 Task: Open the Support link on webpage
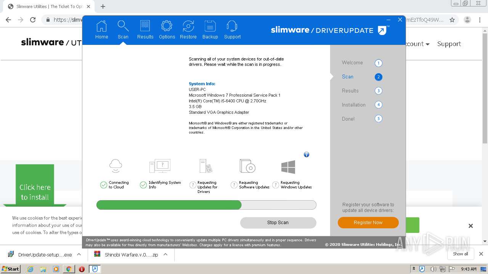(x=449, y=44)
